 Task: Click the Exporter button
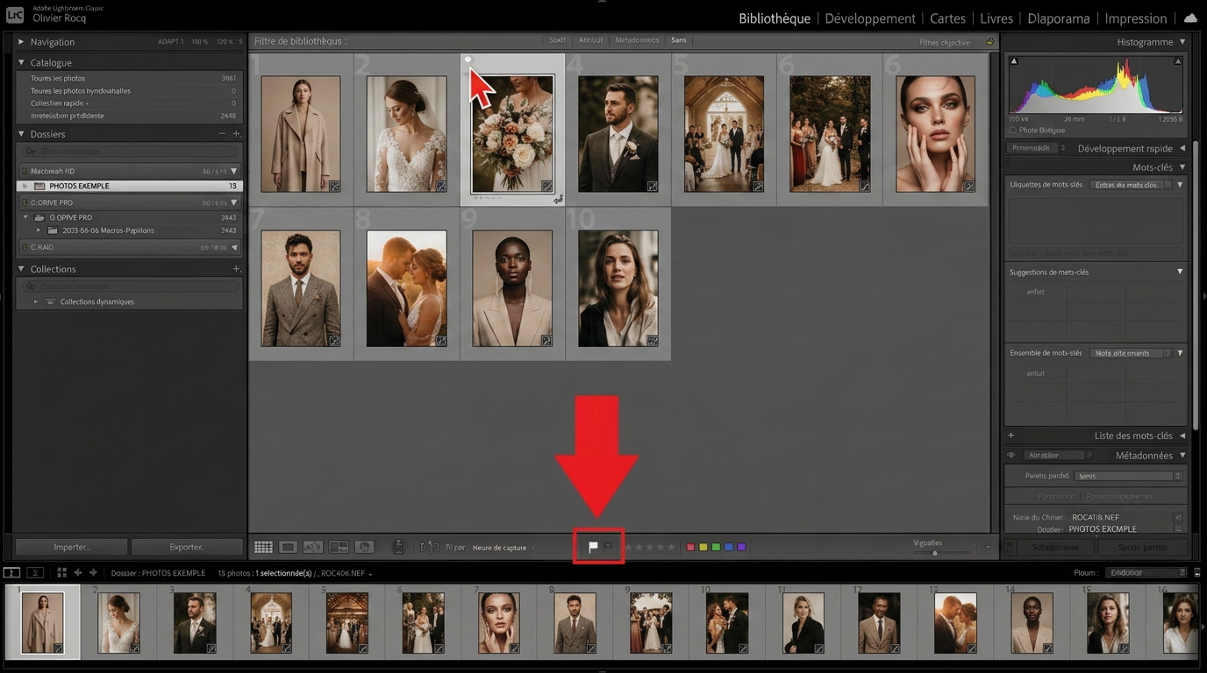(187, 547)
